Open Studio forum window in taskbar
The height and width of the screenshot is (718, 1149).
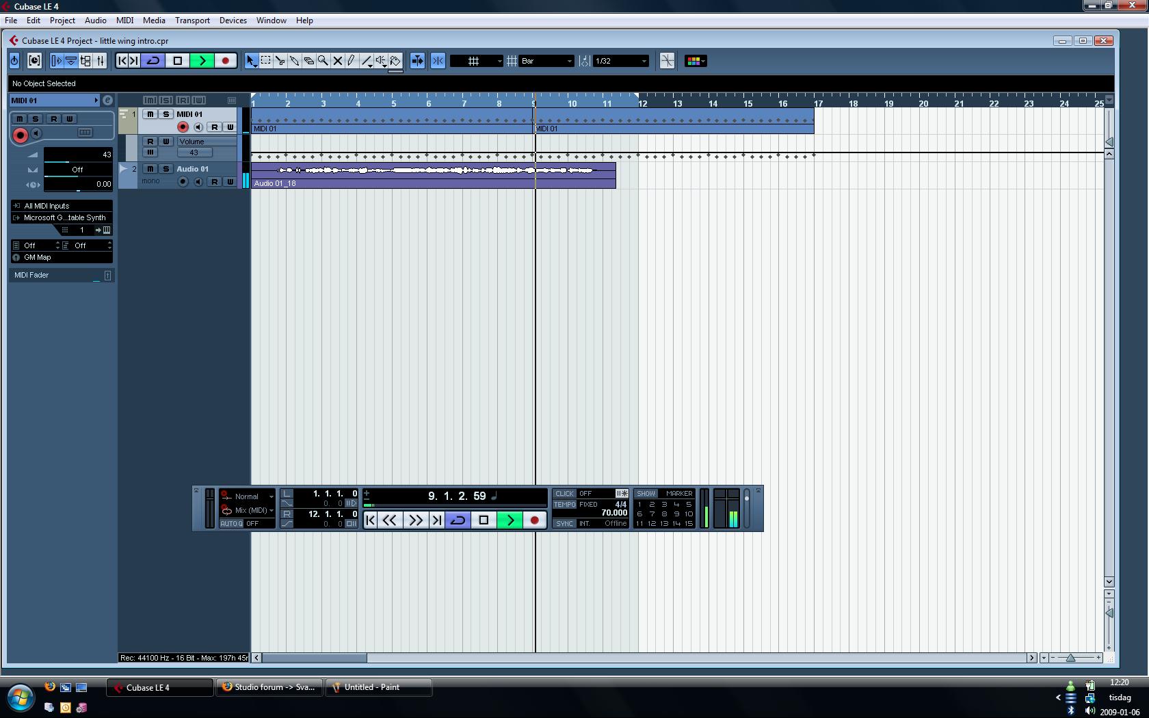[x=269, y=687]
